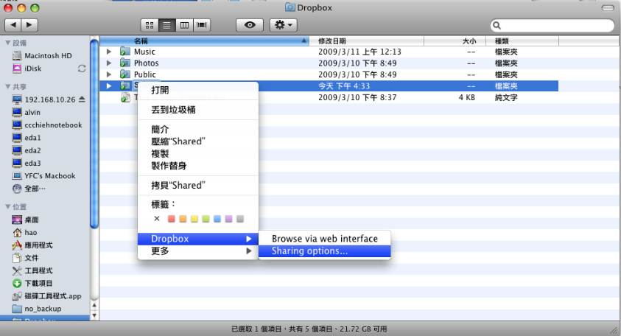Image resolution: width=621 pixels, height=336 pixels.
Task: Apply the green label color
Action: (x=206, y=219)
